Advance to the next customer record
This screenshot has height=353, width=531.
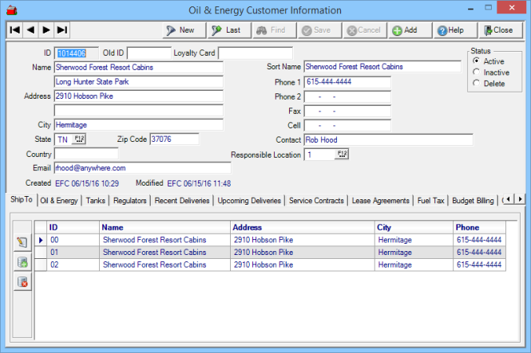click(46, 30)
